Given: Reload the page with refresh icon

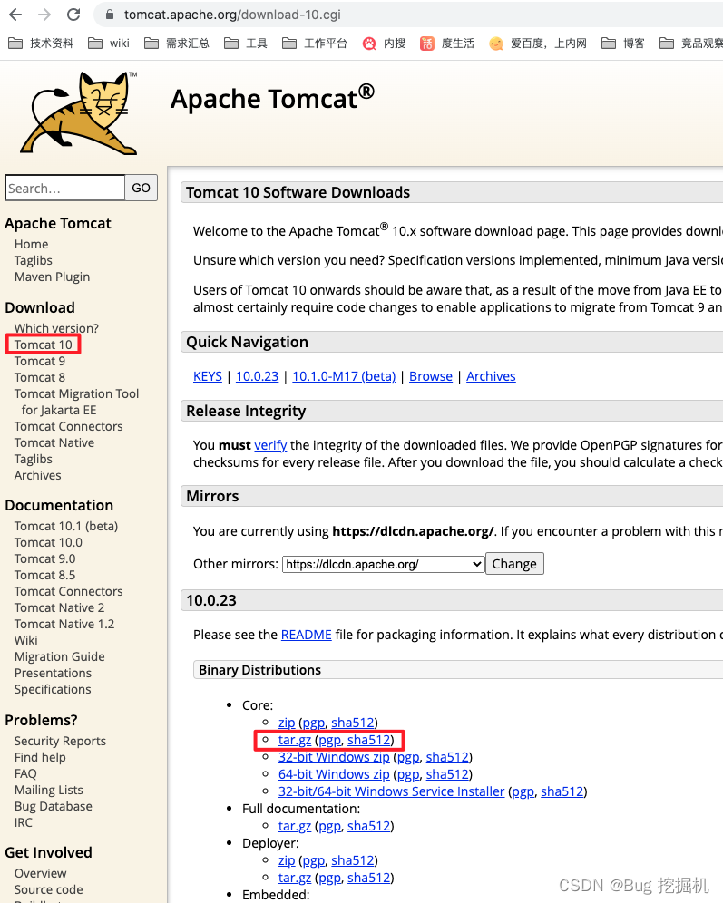Looking at the screenshot, I should tap(73, 15).
